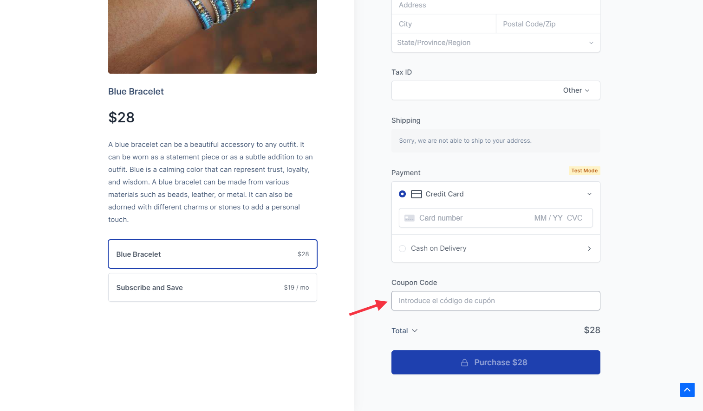Click the card brand icon in card field
This screenshot has height=411, width=703.
pos(409,218)
